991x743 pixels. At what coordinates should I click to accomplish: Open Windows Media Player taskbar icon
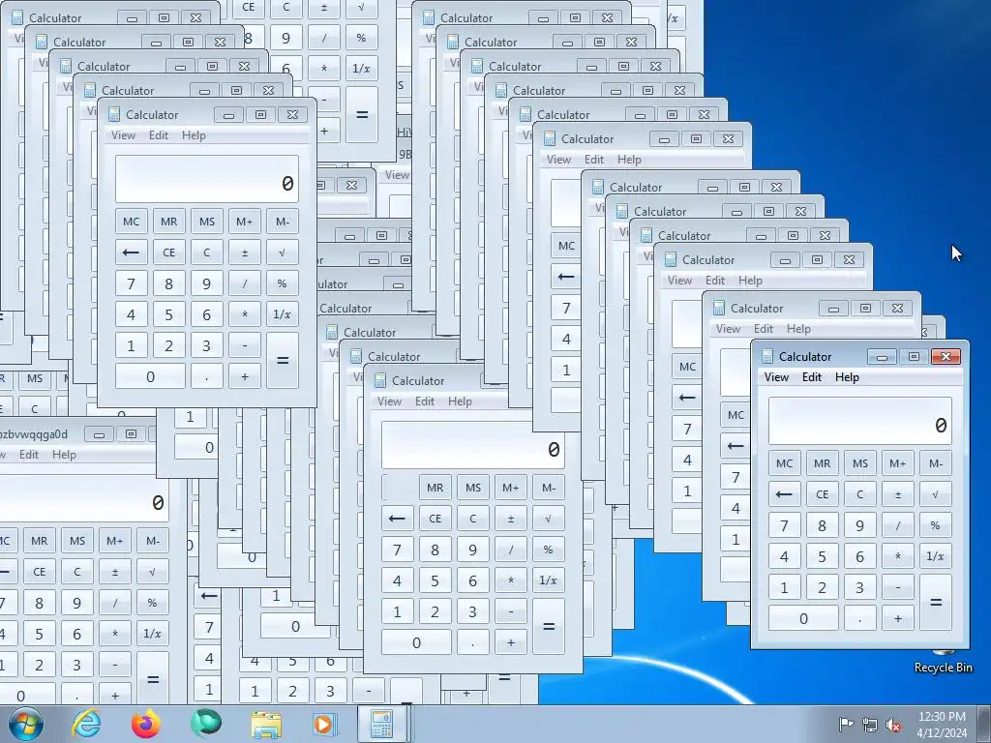pyautogui.click(x=325, y=724)
